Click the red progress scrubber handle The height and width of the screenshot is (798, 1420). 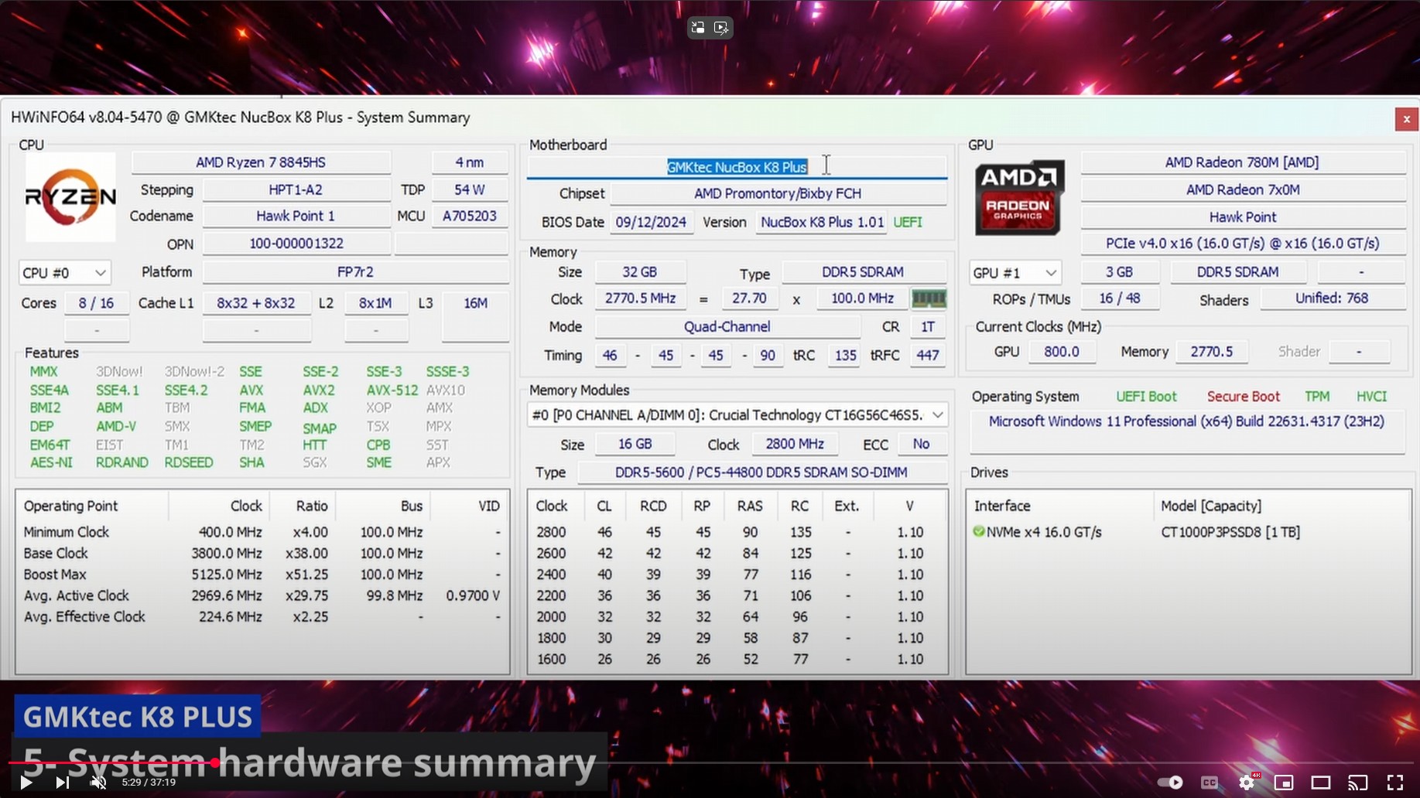pos(214,763)
